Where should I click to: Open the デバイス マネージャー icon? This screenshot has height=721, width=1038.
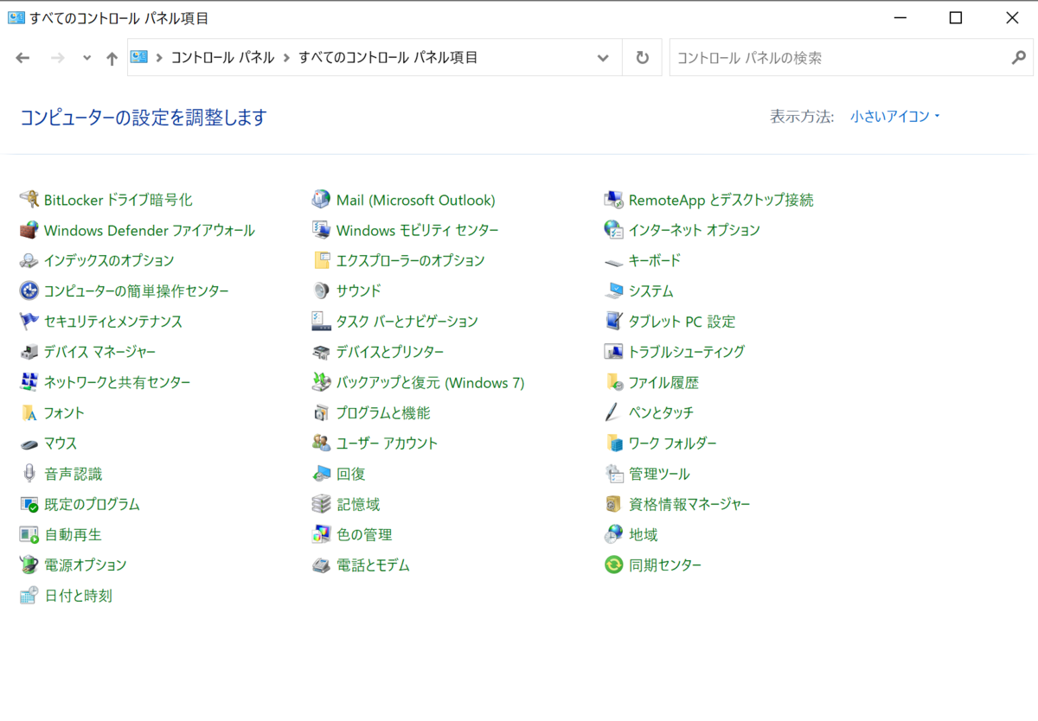point(29,352)
